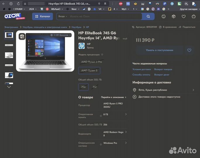200x158 pixels.
Task: Open the 11 139 бонусов badge
Action: 61,35
